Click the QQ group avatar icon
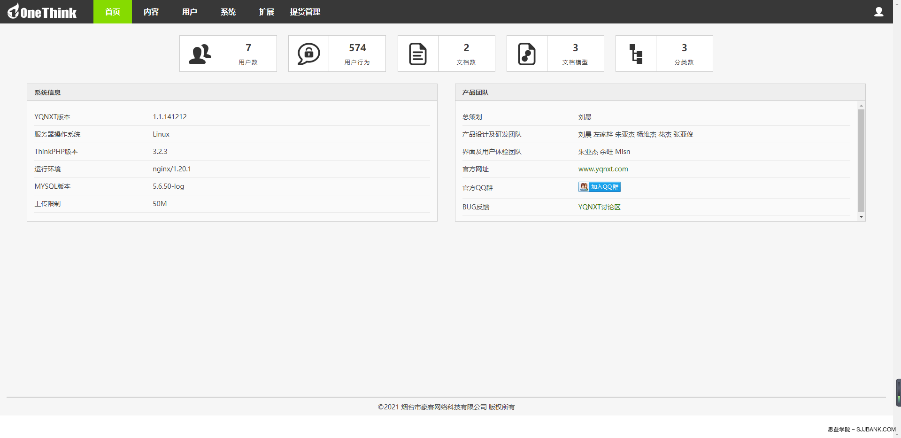The height and width of the screenshot is (438, 901). [x=584, y=187]
